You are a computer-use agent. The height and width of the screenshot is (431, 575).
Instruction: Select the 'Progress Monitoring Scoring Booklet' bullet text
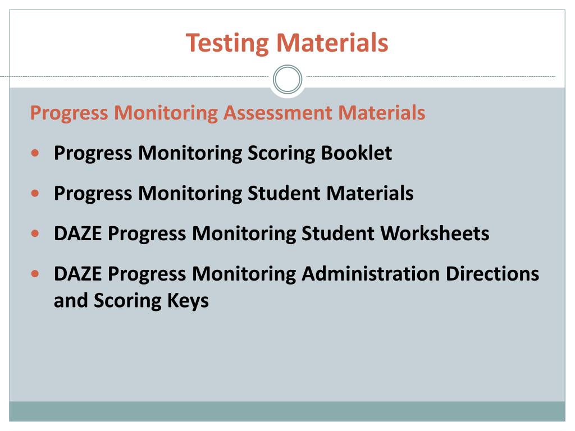223,153
